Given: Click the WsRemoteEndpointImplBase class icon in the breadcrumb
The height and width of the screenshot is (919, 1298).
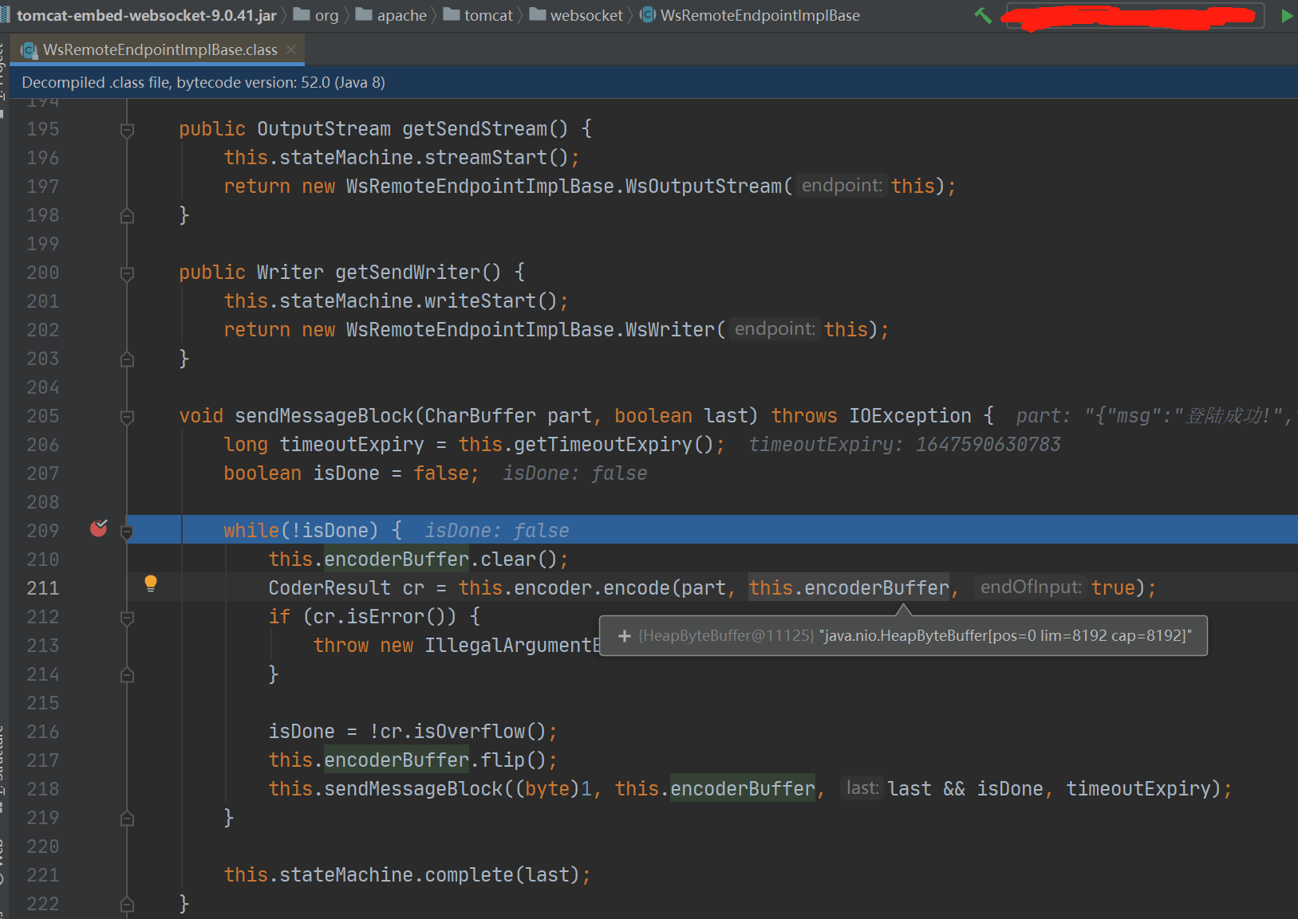Looking at the screenshot, I should point(647,14).
